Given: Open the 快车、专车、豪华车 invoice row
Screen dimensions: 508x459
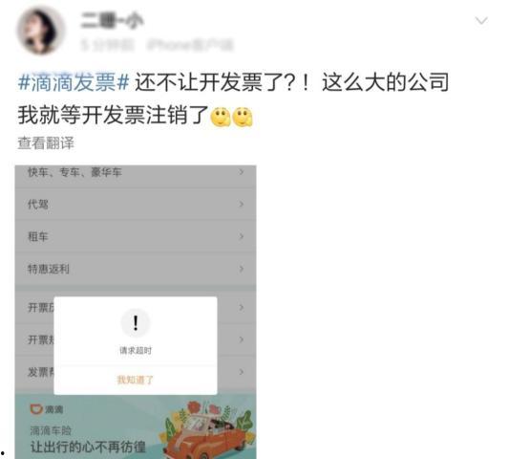Looking at the screenshot, I should click(x=136, y=173).
